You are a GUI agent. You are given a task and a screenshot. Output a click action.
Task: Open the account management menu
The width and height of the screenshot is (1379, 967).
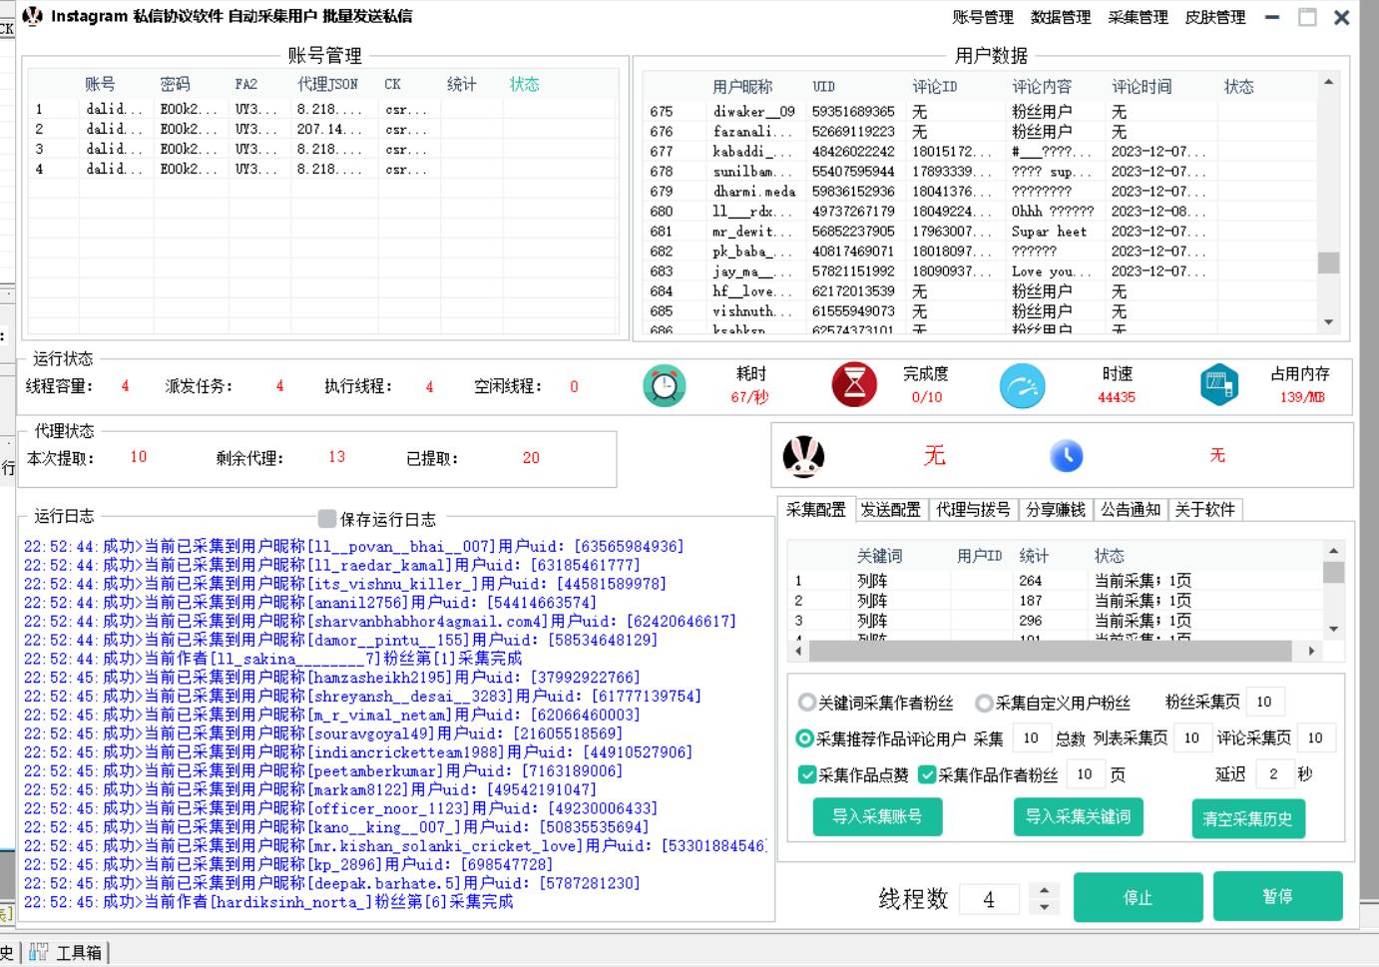982,17
